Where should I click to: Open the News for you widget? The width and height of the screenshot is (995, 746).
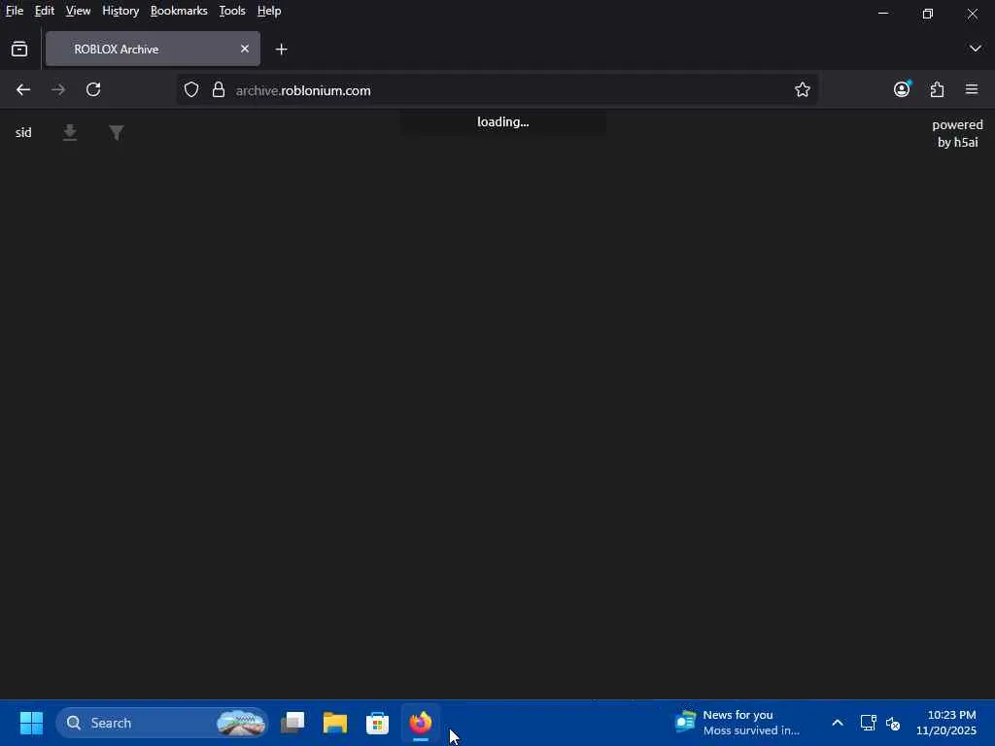pyautogui.click(x=738, y=723)
